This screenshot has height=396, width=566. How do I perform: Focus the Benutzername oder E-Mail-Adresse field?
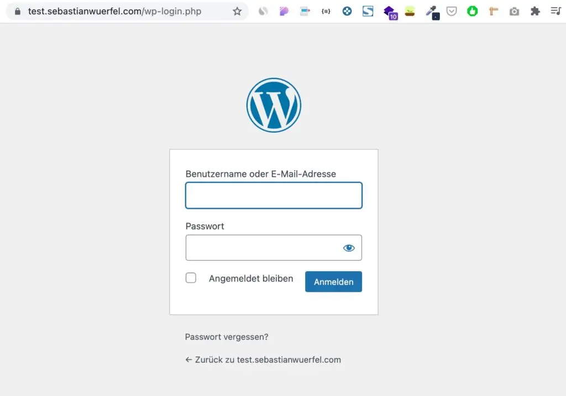(x=274, y=196)
